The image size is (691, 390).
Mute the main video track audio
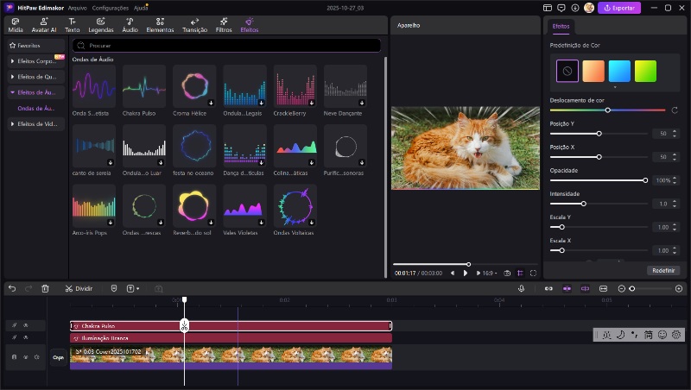click(36, 356)
